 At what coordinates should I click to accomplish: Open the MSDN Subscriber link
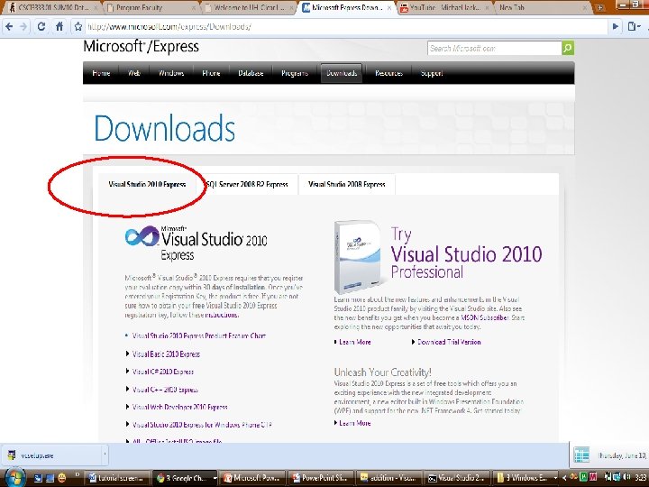click(x=485, y=317)
